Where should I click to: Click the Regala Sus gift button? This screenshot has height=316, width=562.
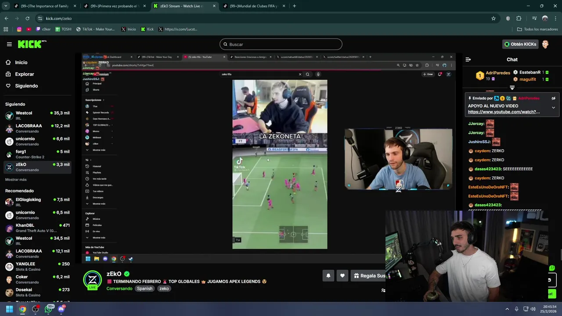point(369,276)
